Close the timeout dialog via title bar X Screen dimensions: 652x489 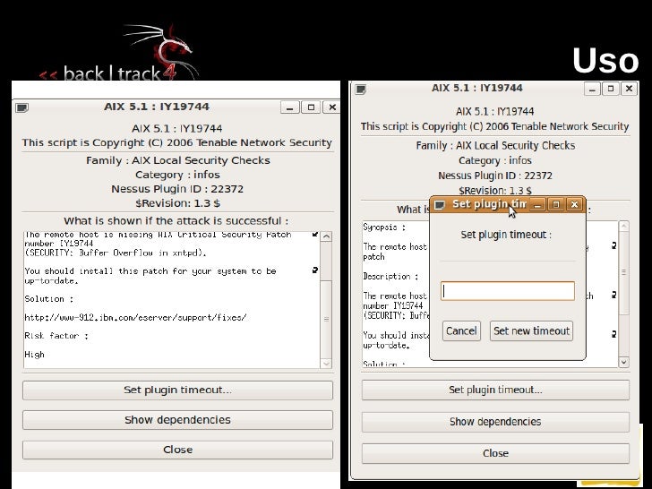click(575, 204)
